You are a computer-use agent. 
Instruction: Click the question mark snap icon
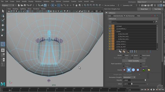tap(73, 5)
